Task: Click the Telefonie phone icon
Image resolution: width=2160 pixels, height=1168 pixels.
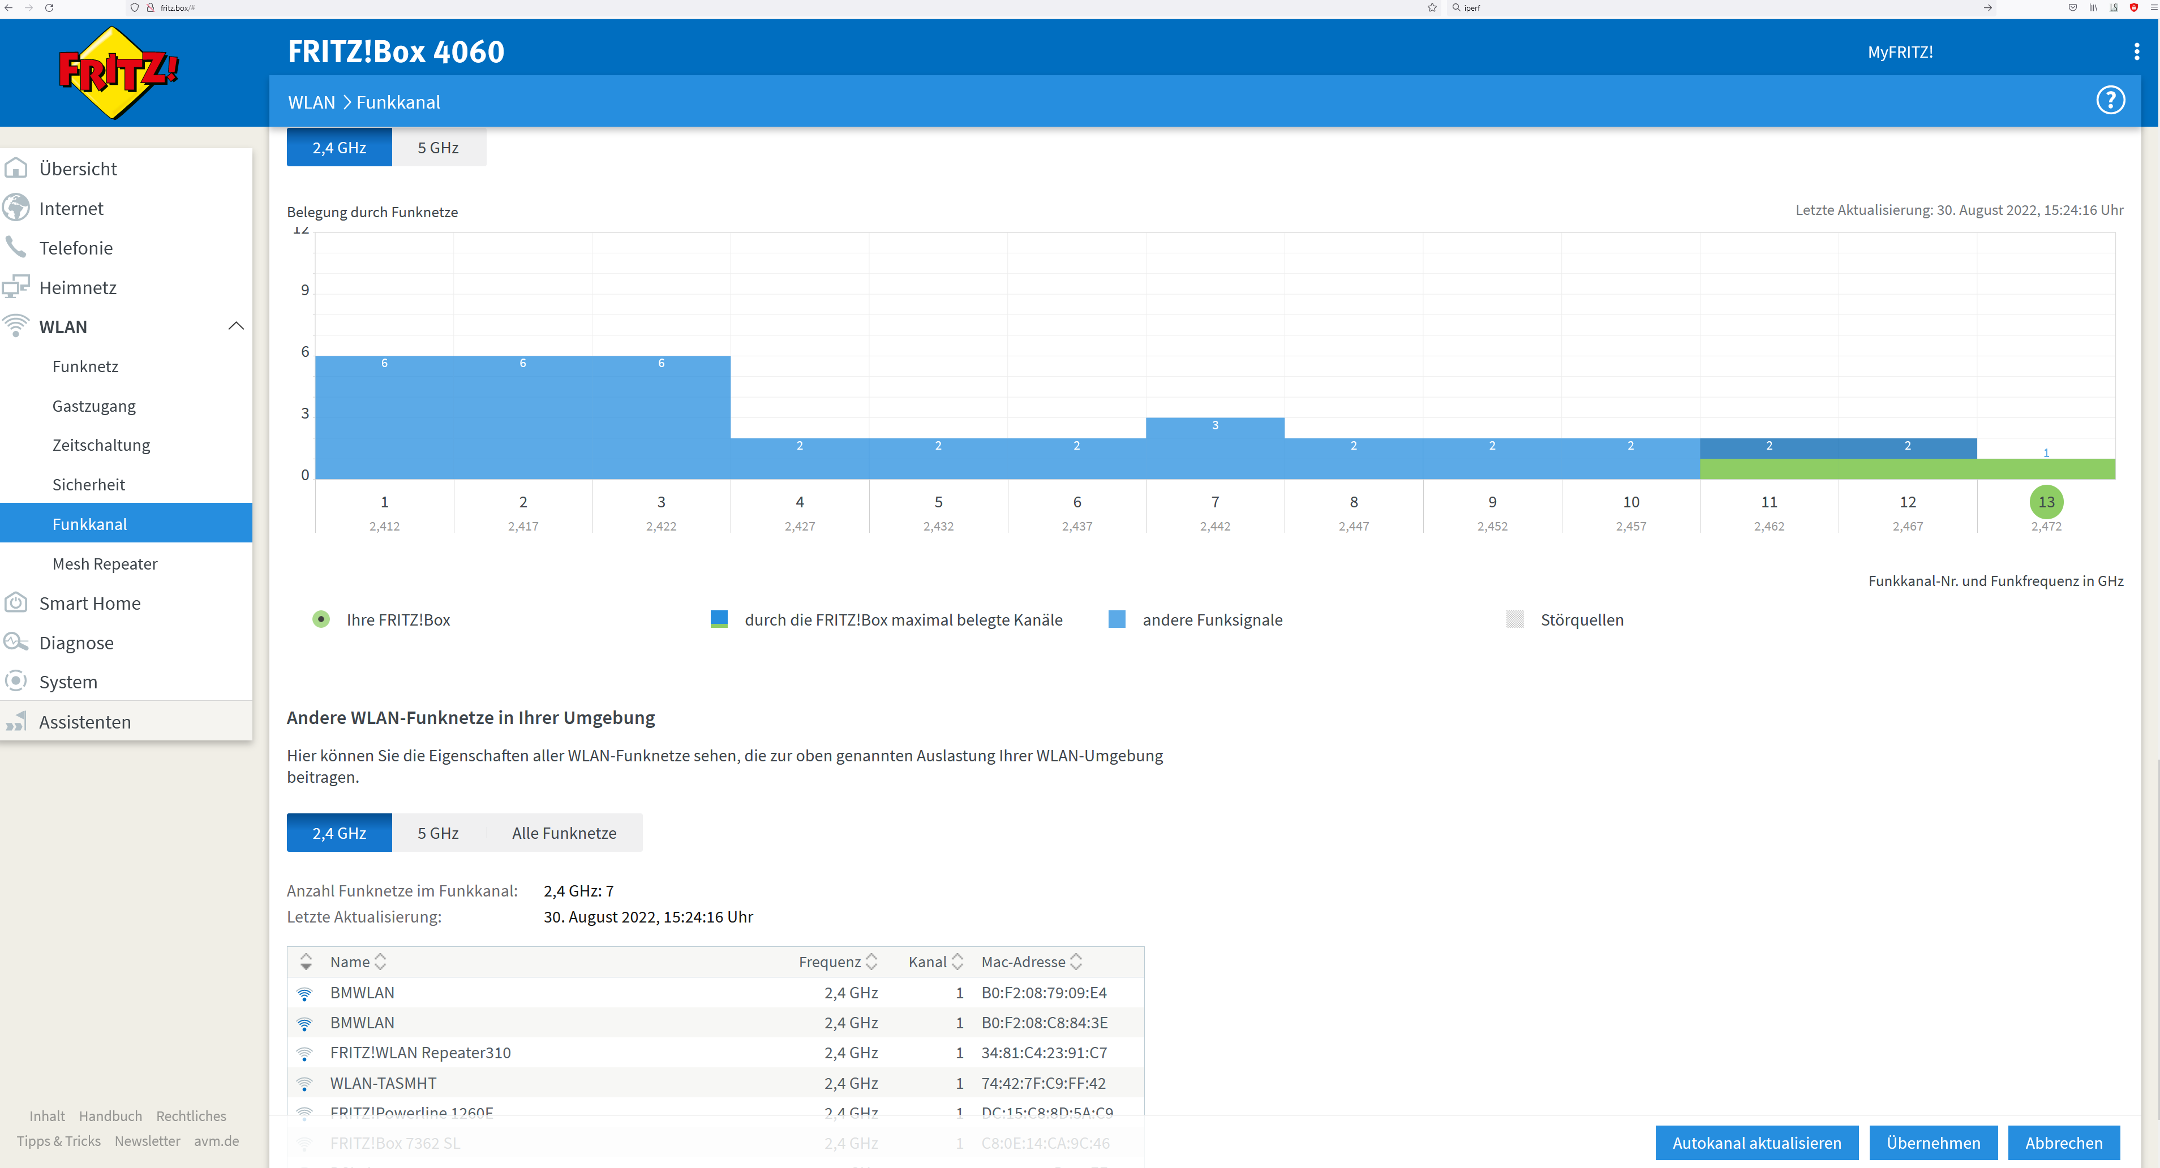Action: tap(16, 247)
